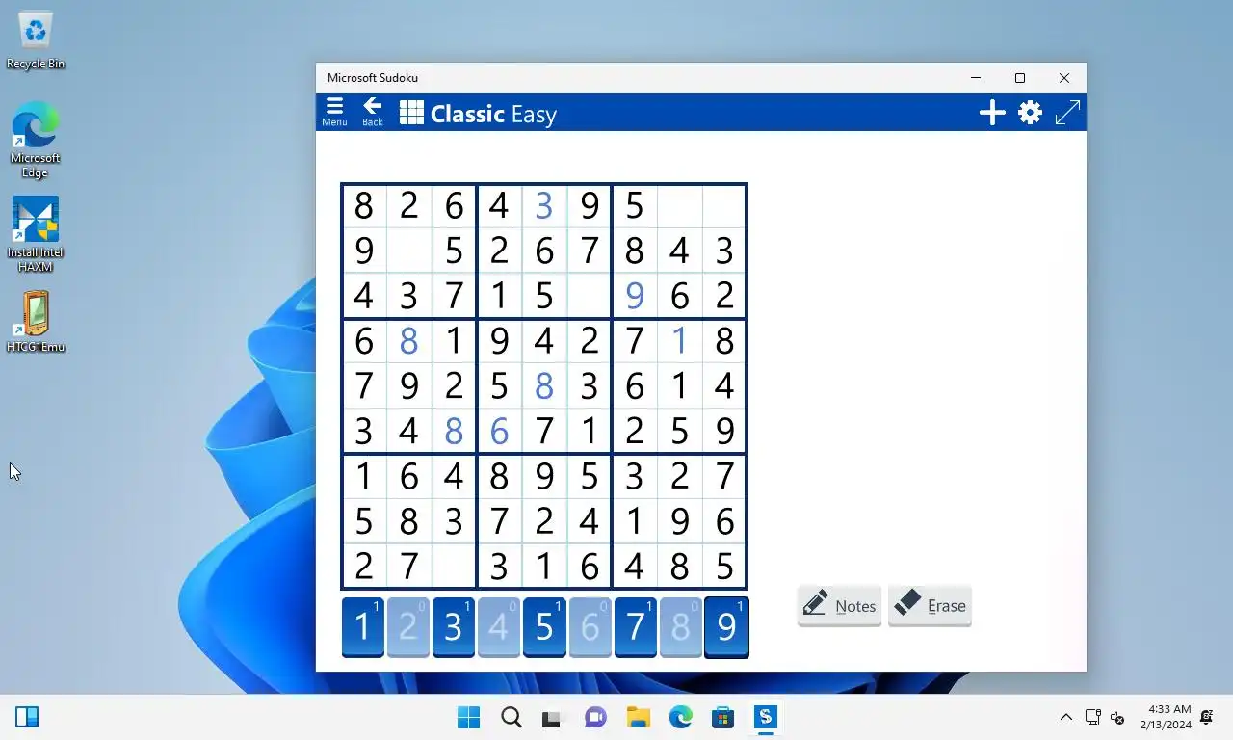The width and height of the screenshot is (1233, 740).
Task: Open notification bell in system tray
Action: [x=1206, y=717]
